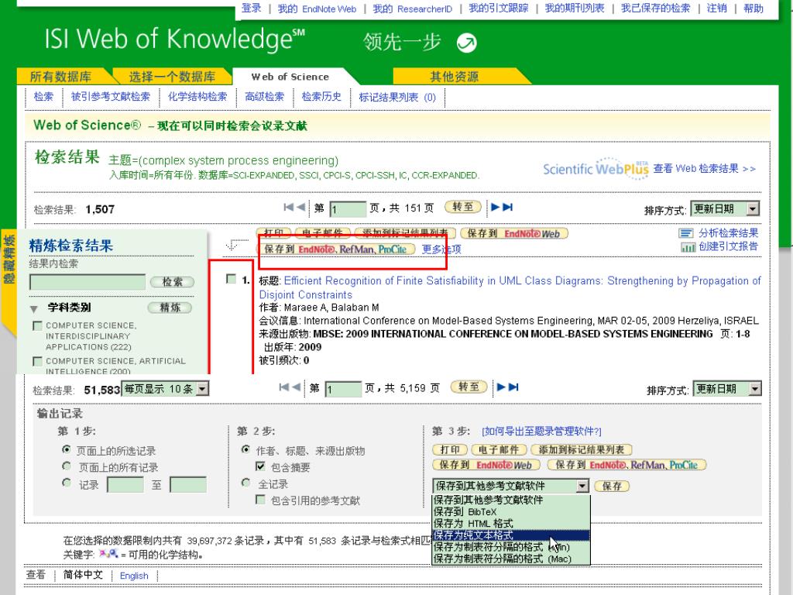Choose 保存为制表符分隔的格式 (Mac) option

coord(511,559)
